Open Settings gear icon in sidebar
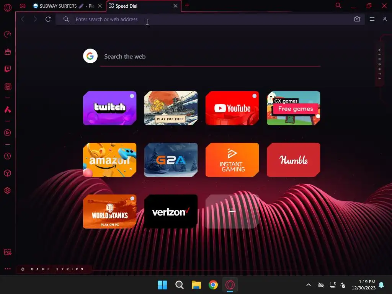 tap(8, 191)
